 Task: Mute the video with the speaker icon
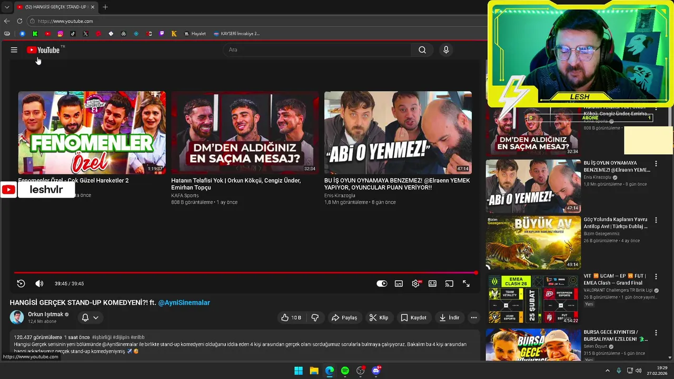pyautogui.click(x=39, y=284)
